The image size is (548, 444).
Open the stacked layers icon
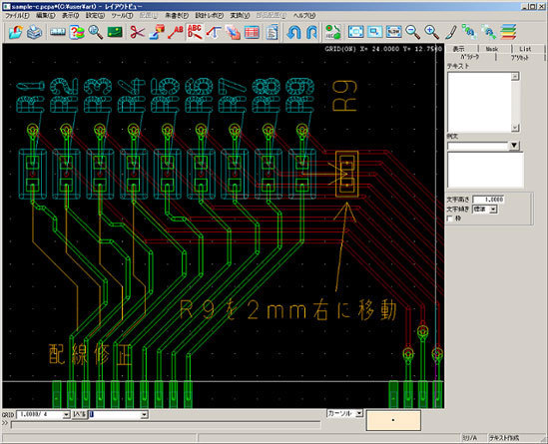point(508,32)
